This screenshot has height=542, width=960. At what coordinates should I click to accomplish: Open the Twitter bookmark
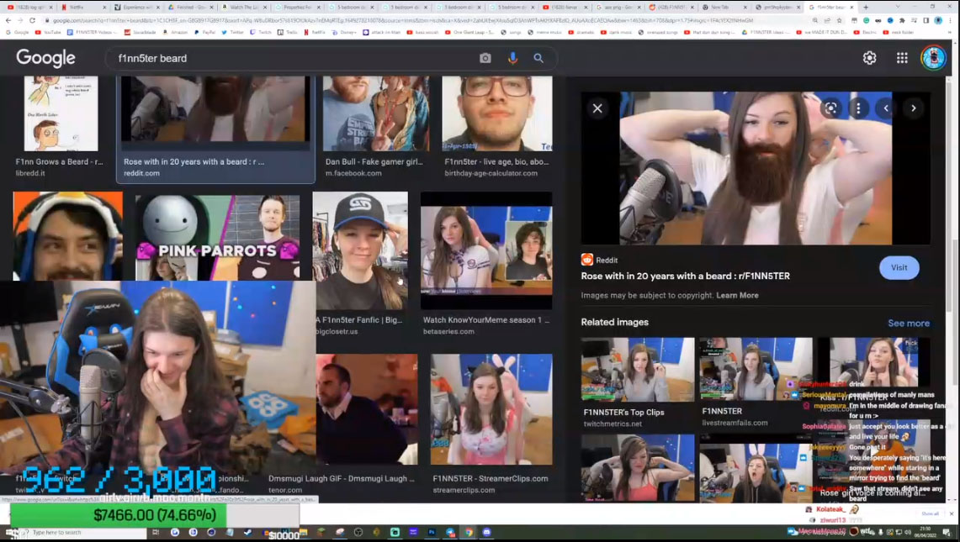(x=232, y=32)
